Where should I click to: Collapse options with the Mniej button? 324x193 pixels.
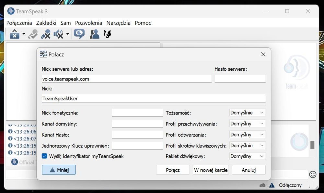tap(59, 170)
